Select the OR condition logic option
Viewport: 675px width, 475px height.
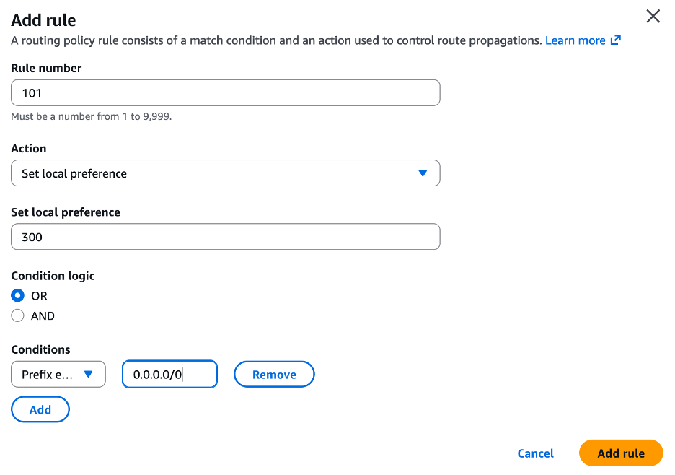coord(16,295)
